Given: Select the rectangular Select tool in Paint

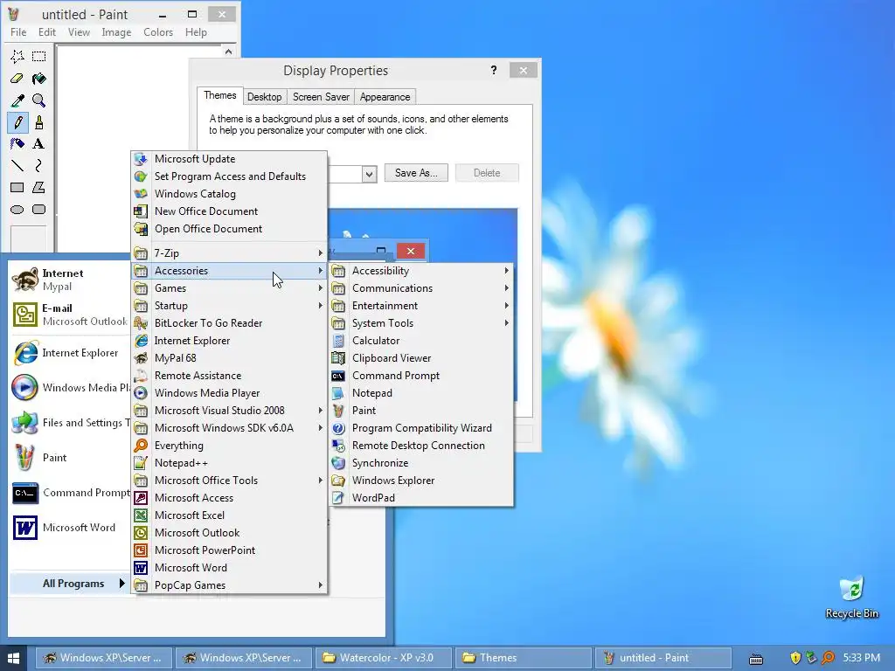Looking at the screenshot, I should [38, 56].
